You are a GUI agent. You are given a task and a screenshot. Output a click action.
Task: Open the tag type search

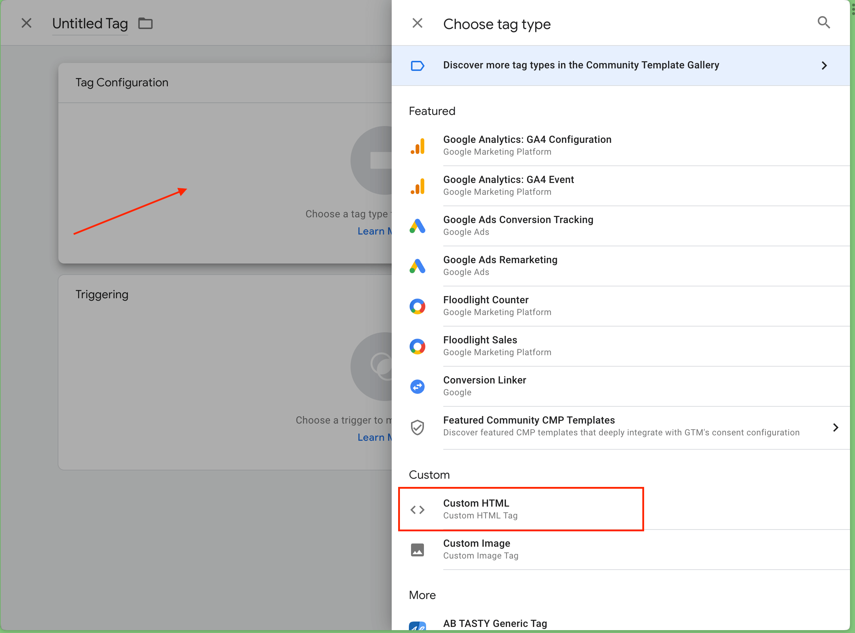(824, 23)
